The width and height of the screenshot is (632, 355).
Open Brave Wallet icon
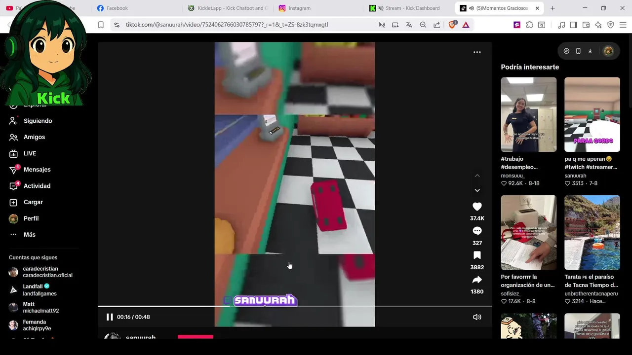tap(586, 25)
